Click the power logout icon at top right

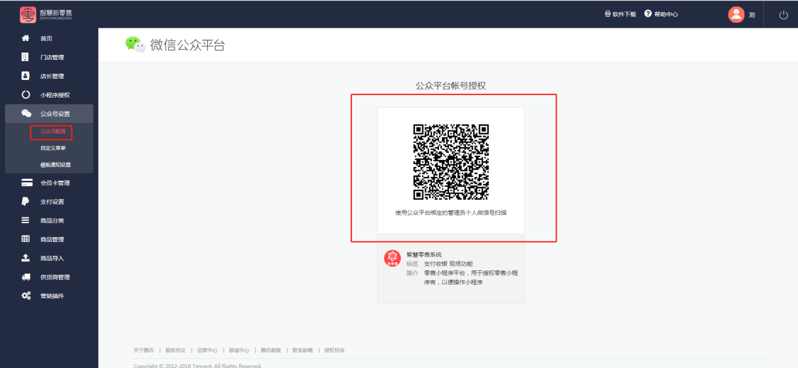[x=784, y=15]
